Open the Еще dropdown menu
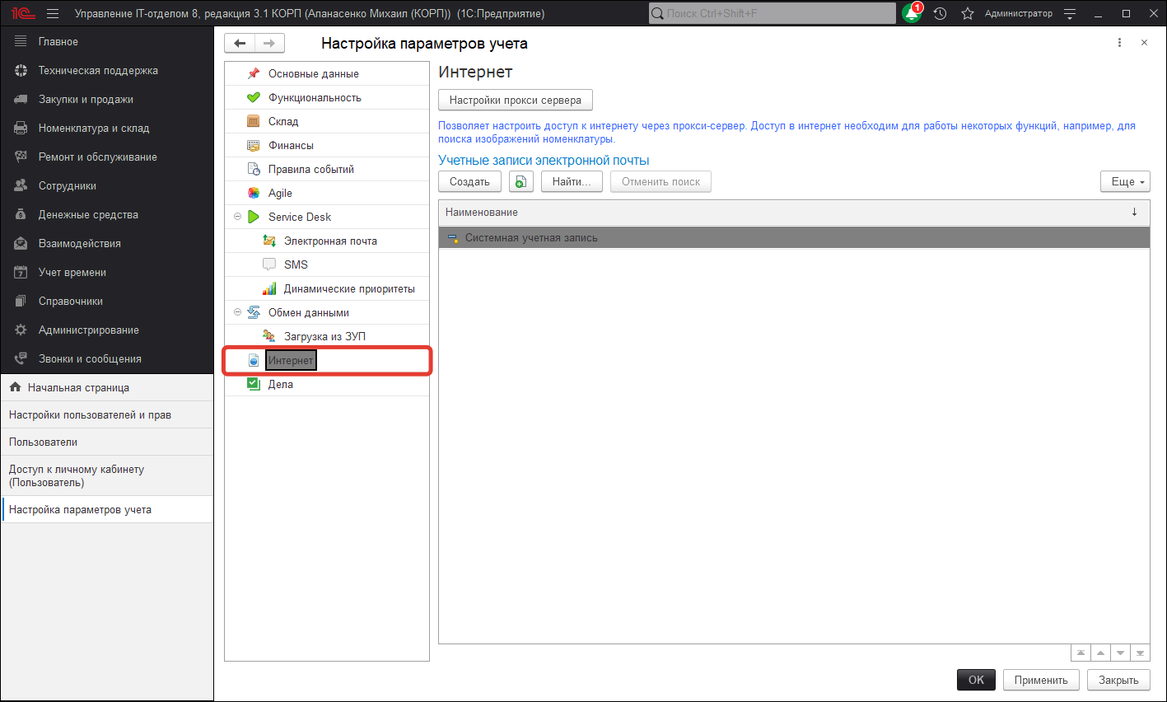The image size is (1167, 702). [1125, 182]
